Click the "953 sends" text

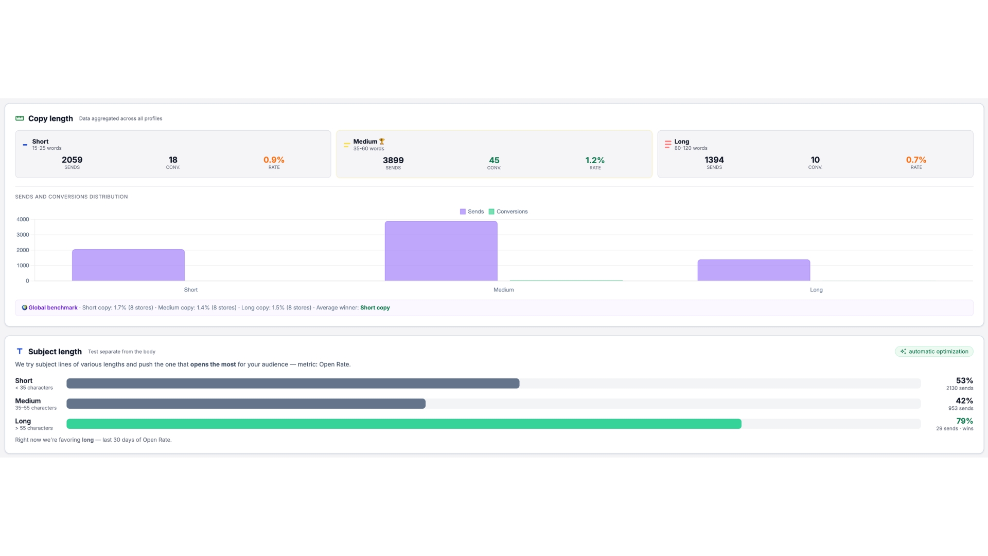961,408
